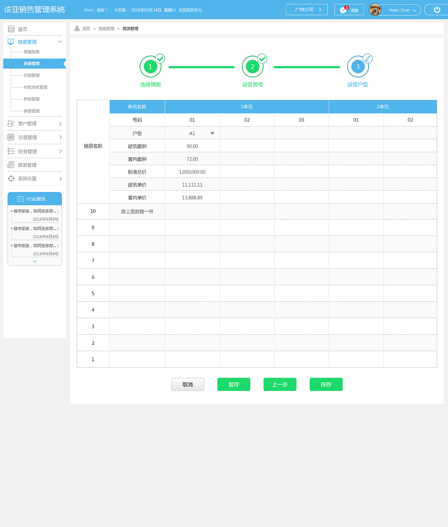This screenshot has height=527, width=448.
Task: Click the floor 9 row label
Action: (x=93, y=227)
